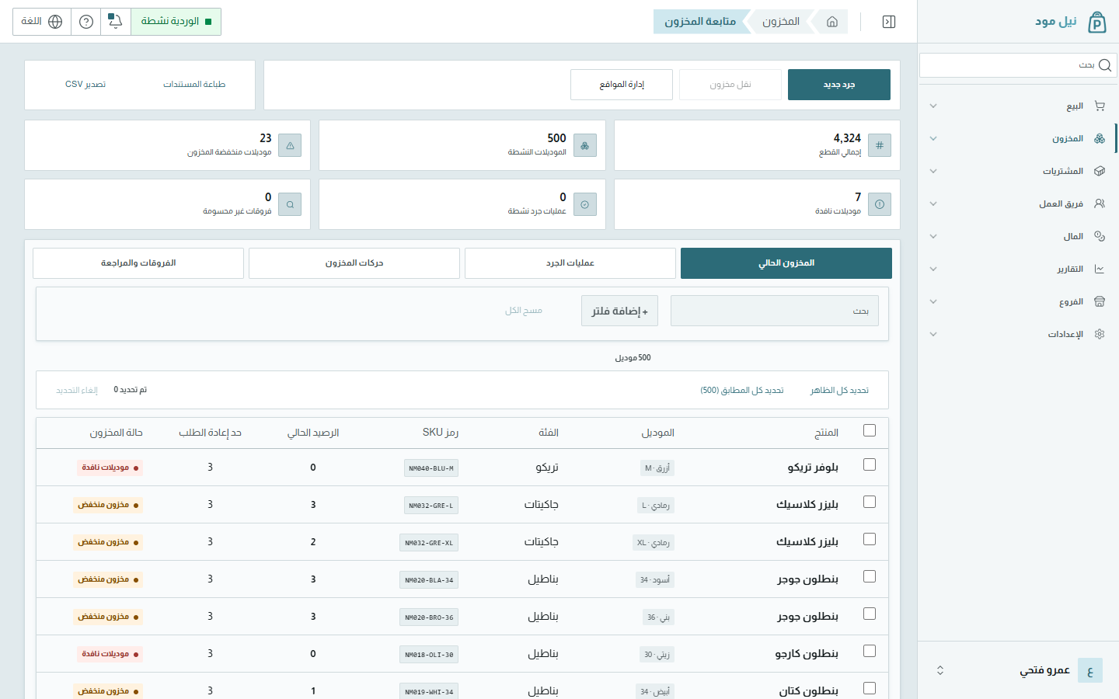
Task: Tick the select-all checkbox in table header
Action: point(870,430)
